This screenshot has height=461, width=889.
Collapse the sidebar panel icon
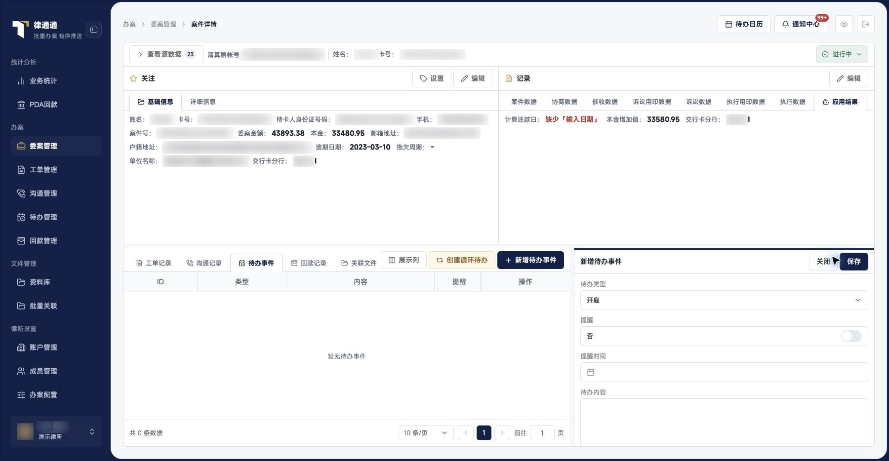pyautogui.click(x=94, y=30)
